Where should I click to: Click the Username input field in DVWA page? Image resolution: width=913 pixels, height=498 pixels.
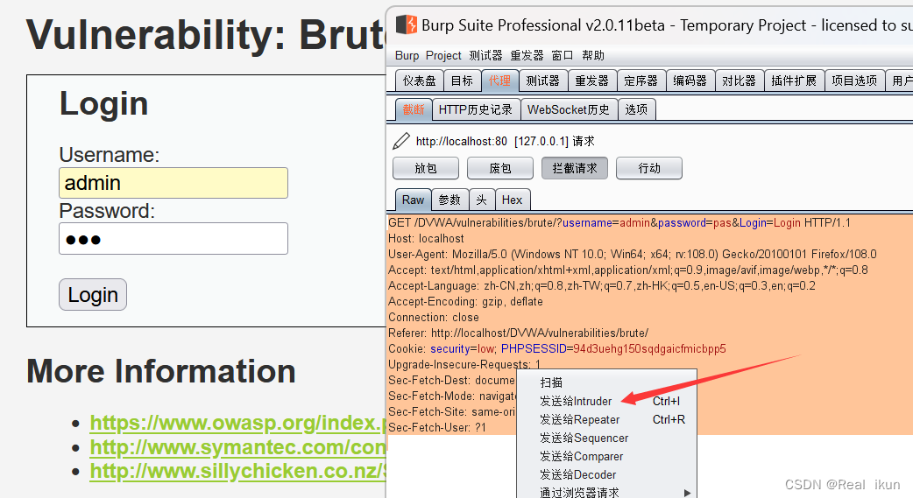(173, 183)
